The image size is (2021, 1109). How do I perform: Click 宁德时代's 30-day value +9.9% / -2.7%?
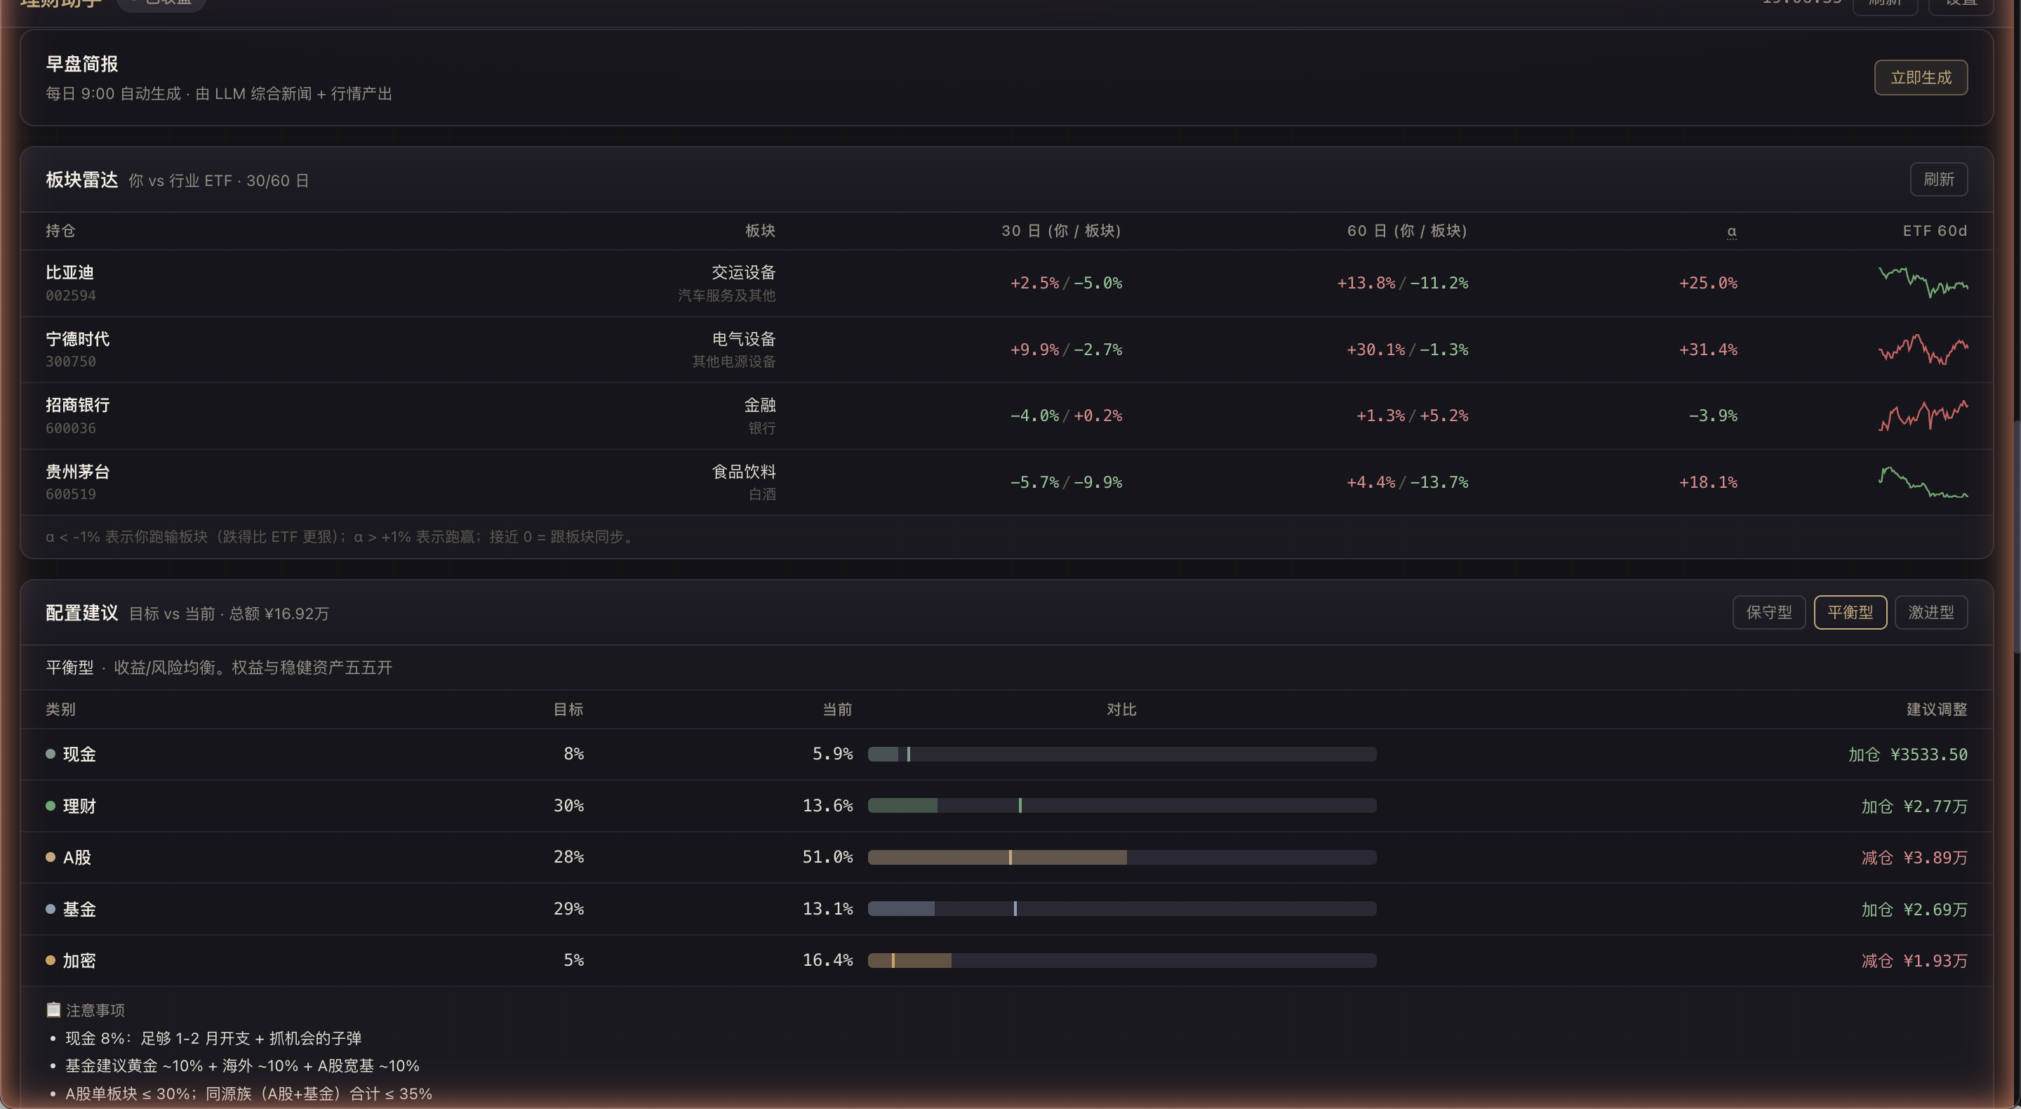coord(1066,350)
